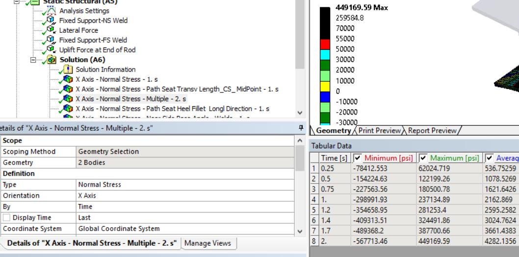Click the Details panel scroll down arrow
Screen dimensions: 519x257
(x=300, y=231)
